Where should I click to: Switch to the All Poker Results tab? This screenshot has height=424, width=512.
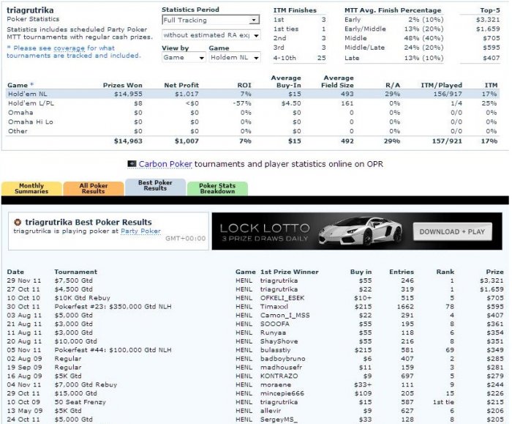pos(94,189)
